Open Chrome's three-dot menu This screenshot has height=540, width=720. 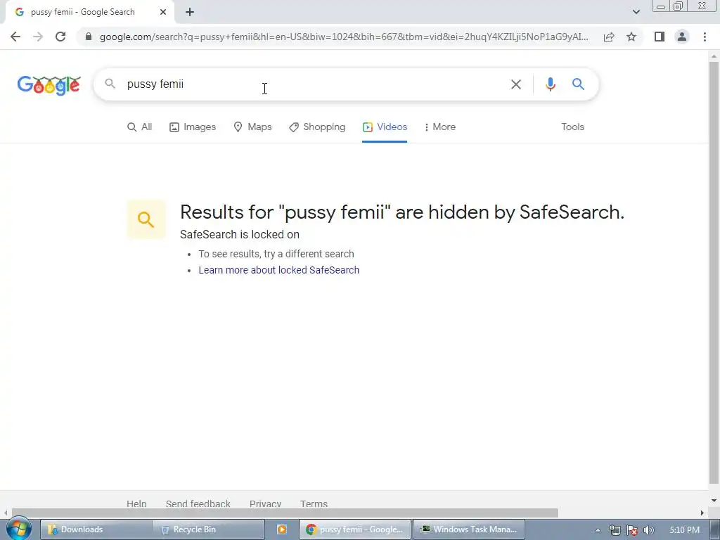[x=705, y=37]
